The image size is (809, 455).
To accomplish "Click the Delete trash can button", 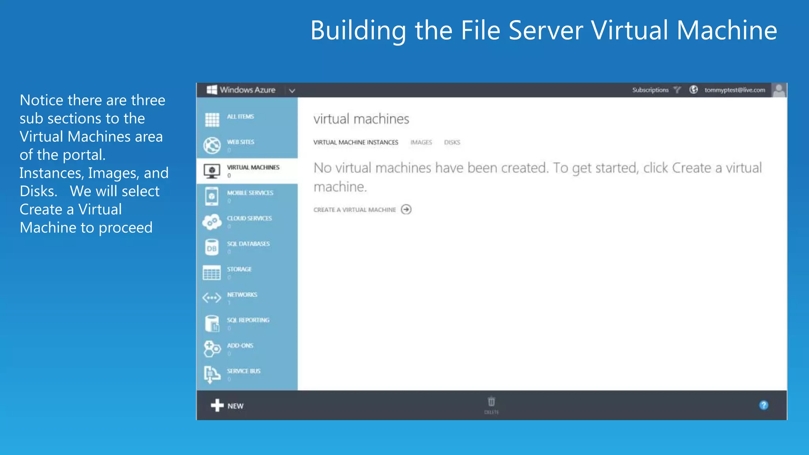I will pyautogui.click(x=491, y=405).
